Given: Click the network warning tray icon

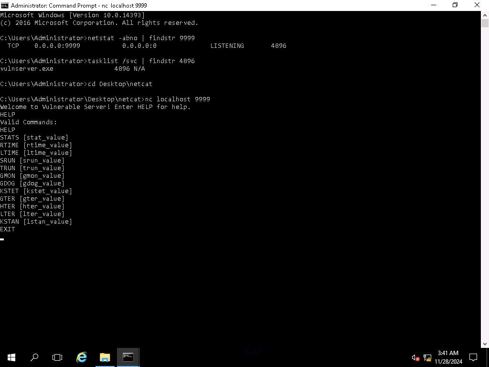Looking at the screenshot, I should [x=427, y=357].
